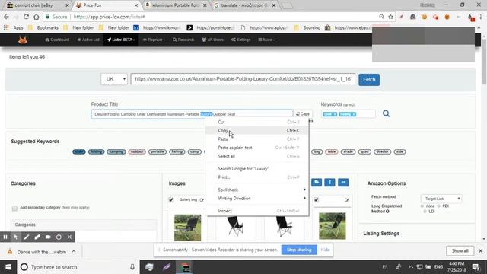Expand Spellcheck submenu
This screenshot has width=487, height=274.
click(x=257, y=190)
